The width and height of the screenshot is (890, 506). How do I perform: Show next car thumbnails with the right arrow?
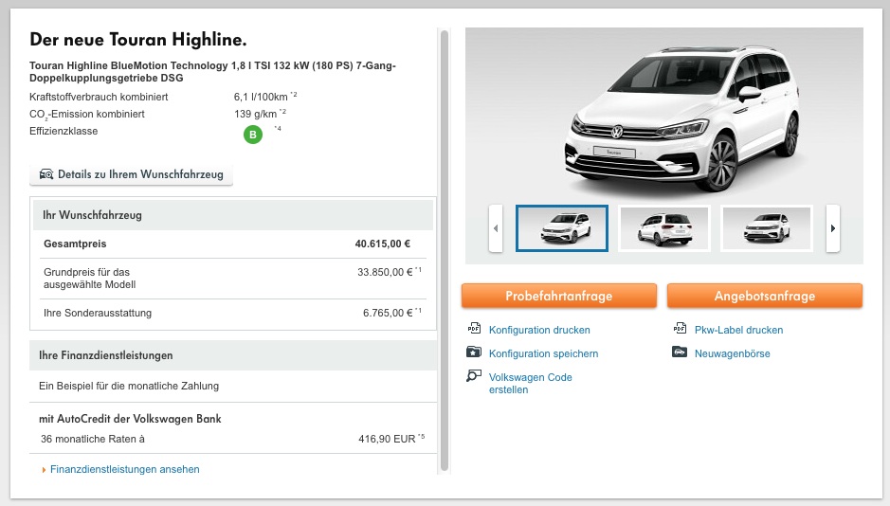(833, 228)
